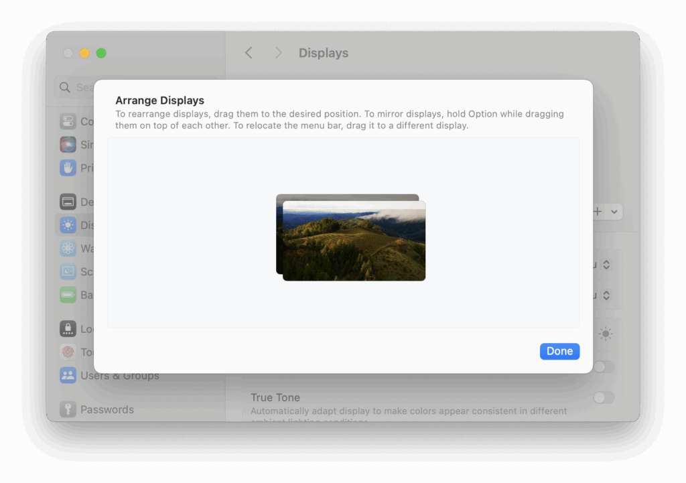Select Users & Groups in the sidebar

pos(68,375)
